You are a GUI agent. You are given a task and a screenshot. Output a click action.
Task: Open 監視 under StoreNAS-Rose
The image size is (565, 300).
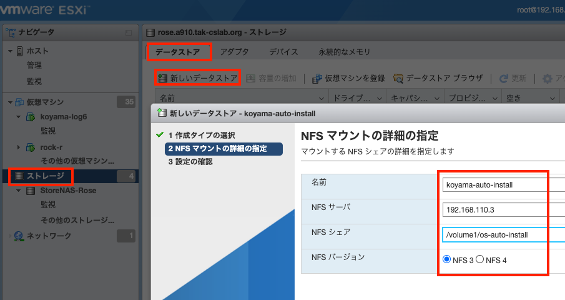point(48,205)
